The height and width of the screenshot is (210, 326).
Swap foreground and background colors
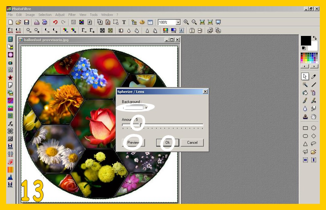click(315, 38)
